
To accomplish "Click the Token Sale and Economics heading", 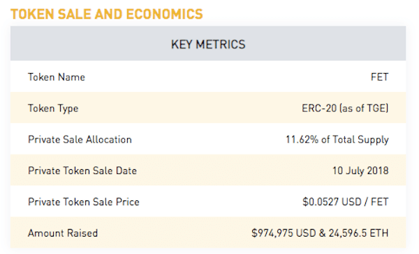I will [x=107, y=14].
